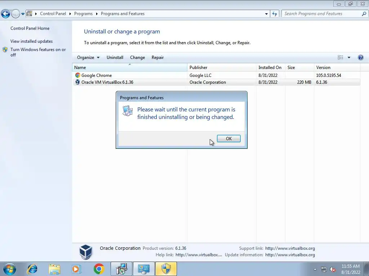Click the shield icon beside Windows features
369x276 pixels.
5,50
